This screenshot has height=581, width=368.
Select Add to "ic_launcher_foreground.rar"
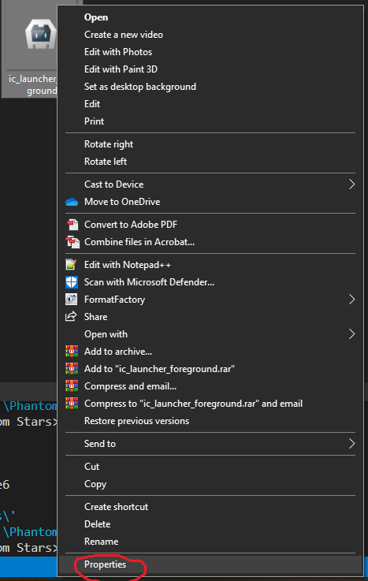tap(159, 369)
